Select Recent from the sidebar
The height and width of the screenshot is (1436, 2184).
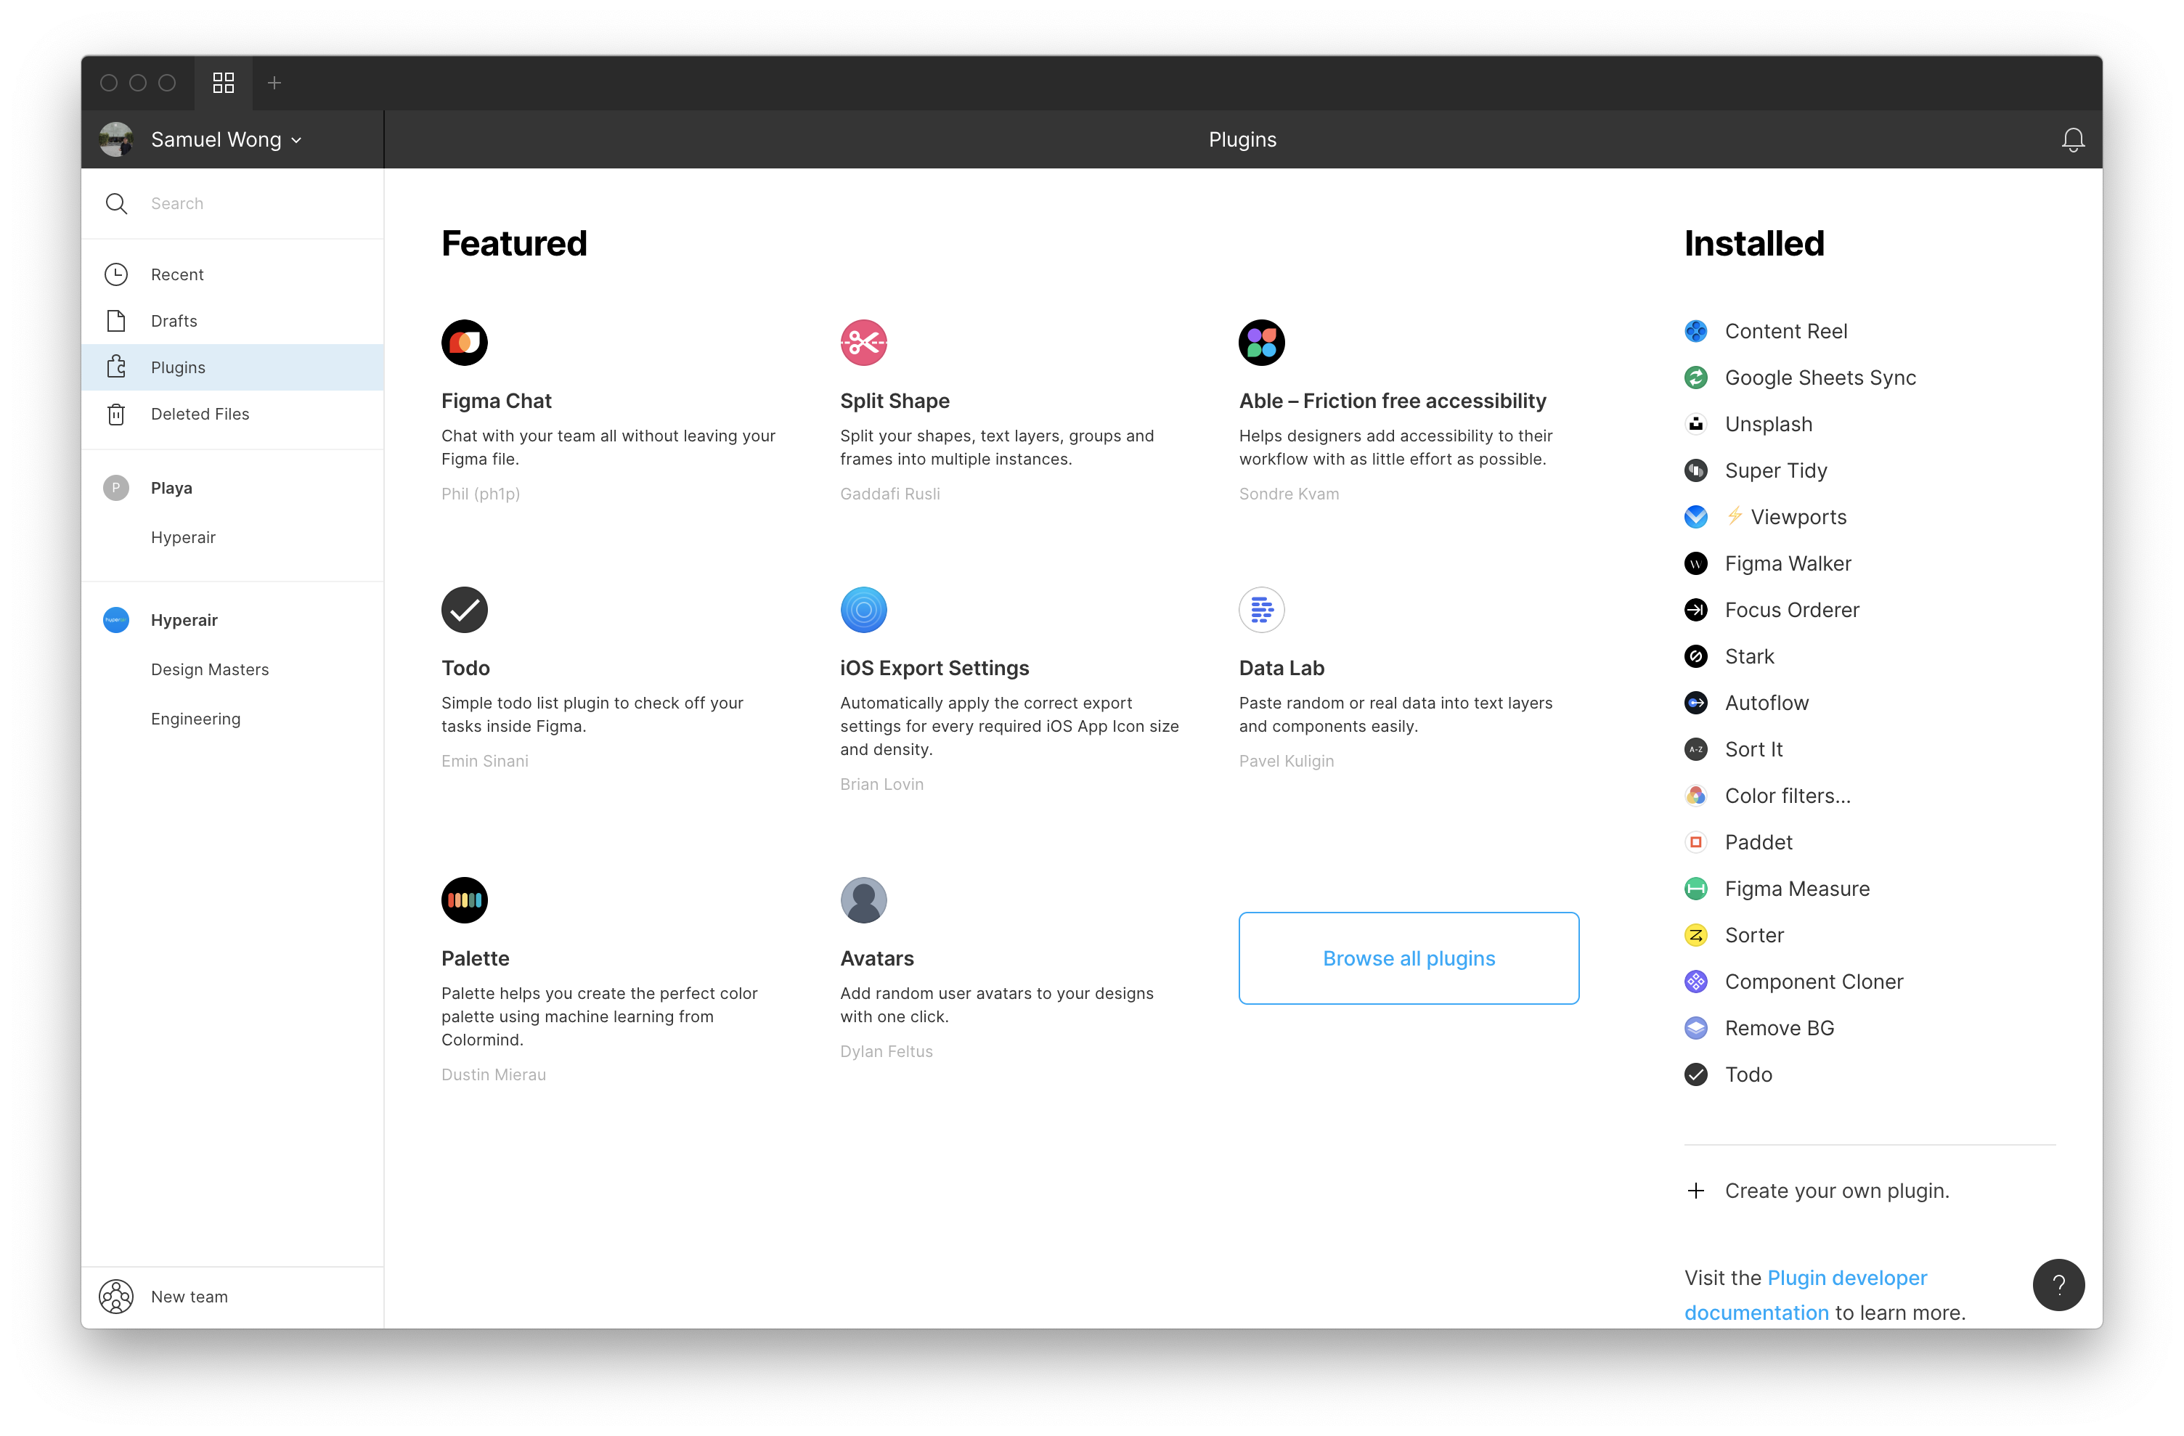click(176, 274)
